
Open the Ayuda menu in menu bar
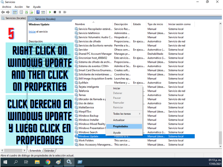pyautogui.click(x=37, y=7)
